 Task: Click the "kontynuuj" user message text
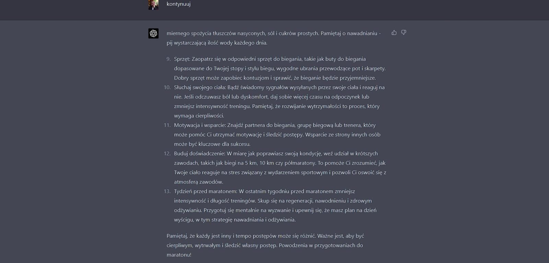178,4
